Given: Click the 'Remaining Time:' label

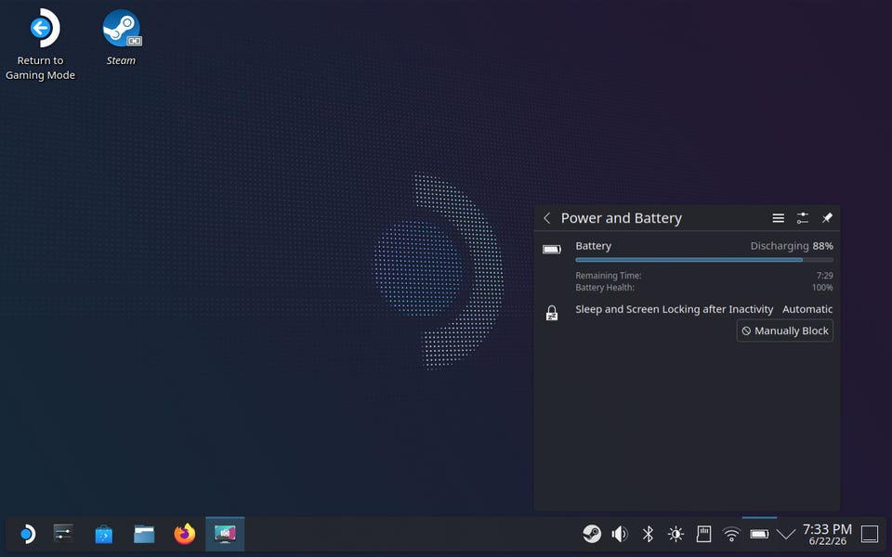Looking at the screenshot, I should [608, 276].
